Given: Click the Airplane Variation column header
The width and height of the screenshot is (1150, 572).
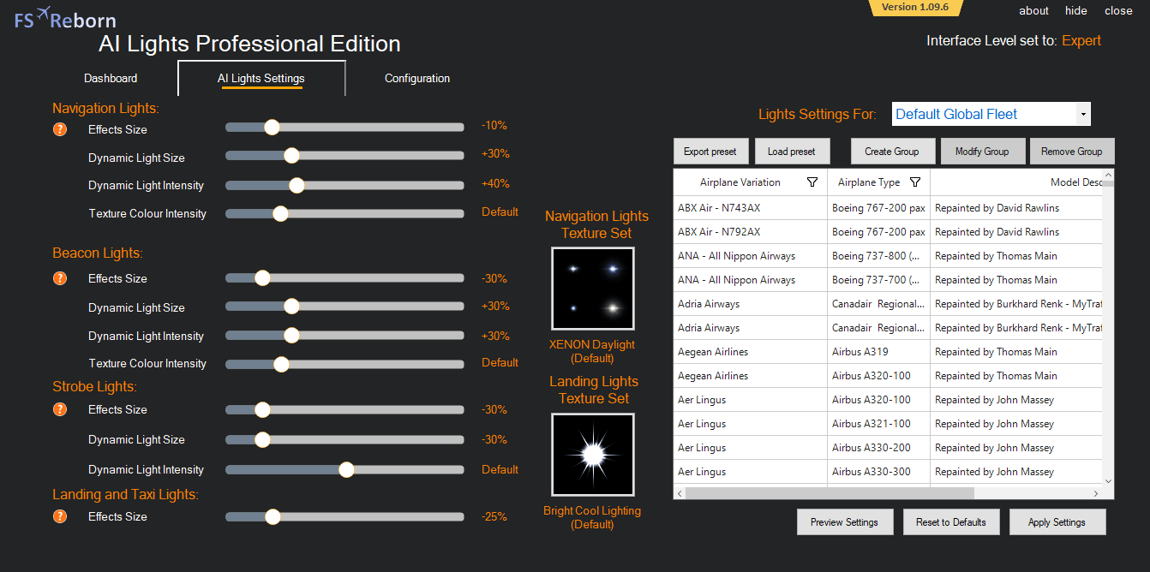Looking at the screenshot, I should tap(750, 182).
